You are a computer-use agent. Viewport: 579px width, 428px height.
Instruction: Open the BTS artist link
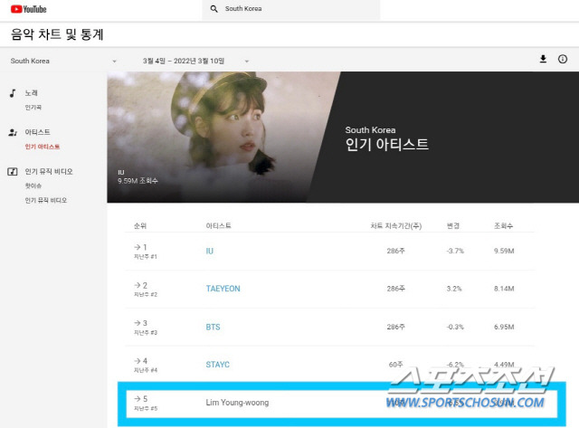213,328
